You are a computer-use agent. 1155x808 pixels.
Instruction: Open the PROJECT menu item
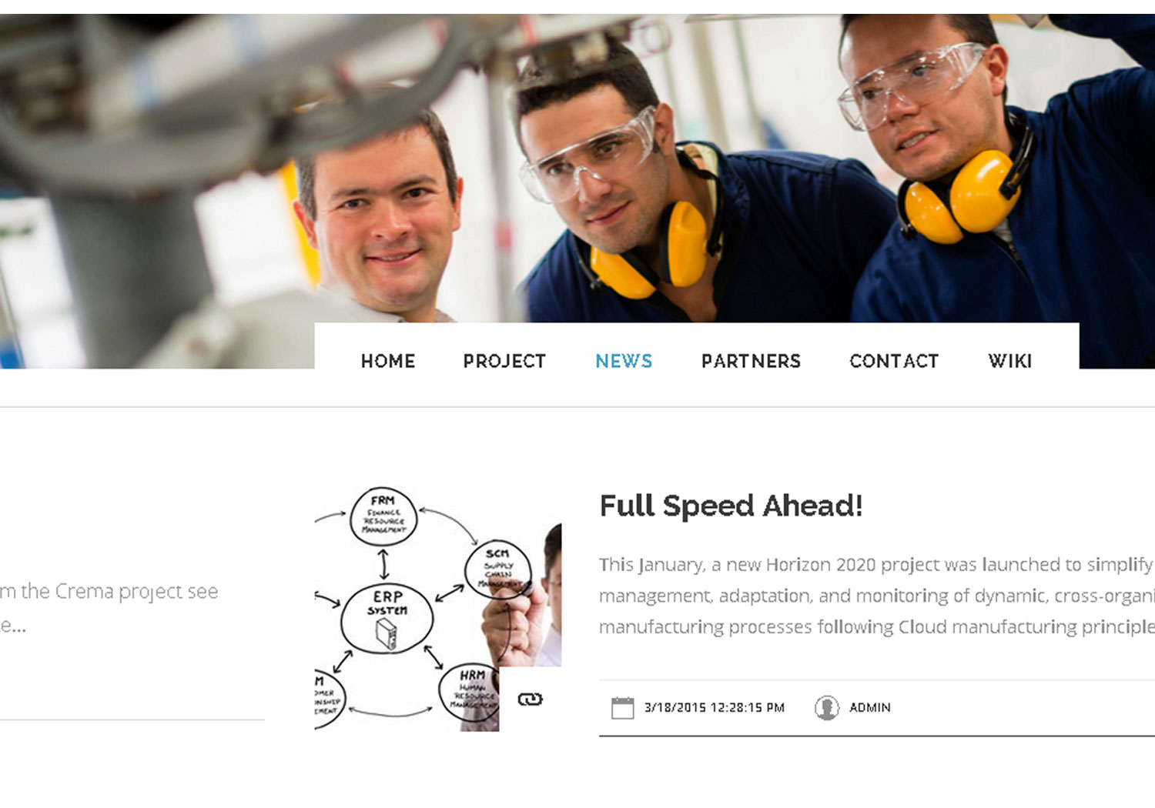[x=504, y=361]
